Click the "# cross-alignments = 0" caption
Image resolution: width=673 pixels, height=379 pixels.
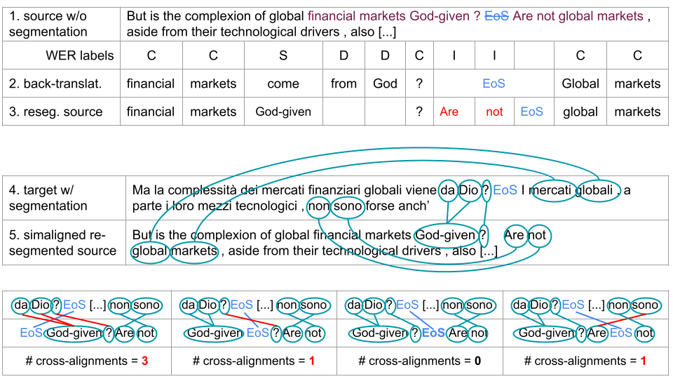pyautogui.click(x=420, y=361)
